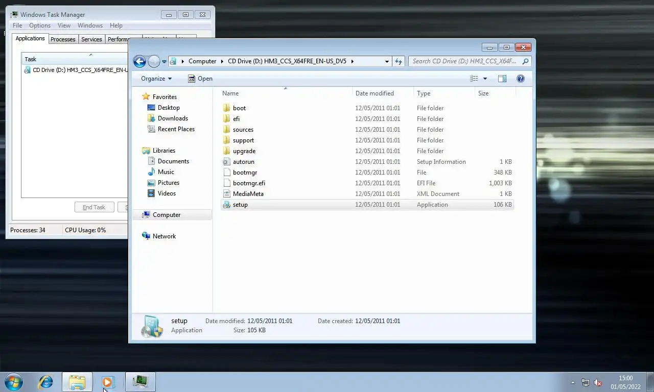Select the CD Drive task in Task Manager
This screenshot has width=654, height=392.
tap(76, 70)
